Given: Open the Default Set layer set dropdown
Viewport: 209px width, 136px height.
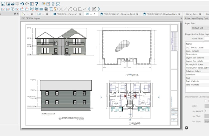Looking at the screenshot, I should point(200,28).
